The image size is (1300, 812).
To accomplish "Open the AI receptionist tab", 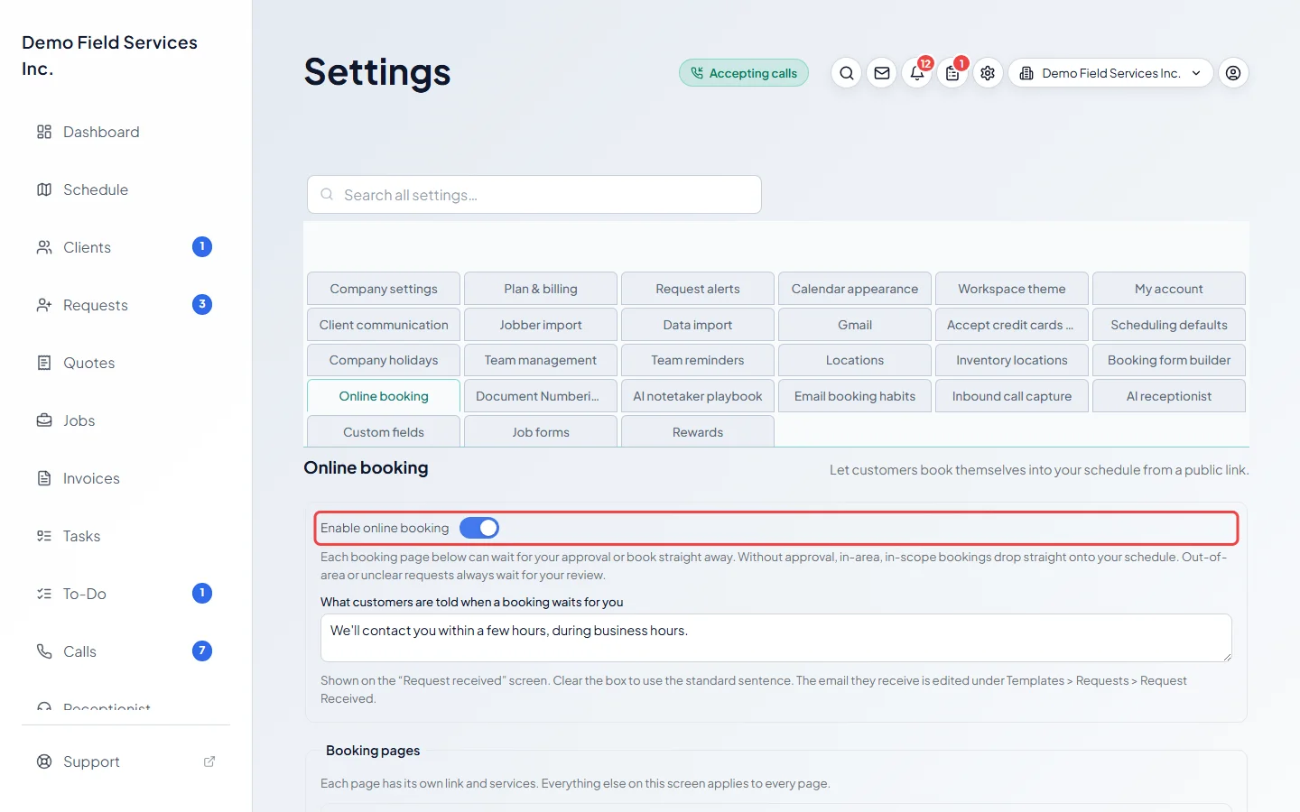I will (x=1169, y=396).
